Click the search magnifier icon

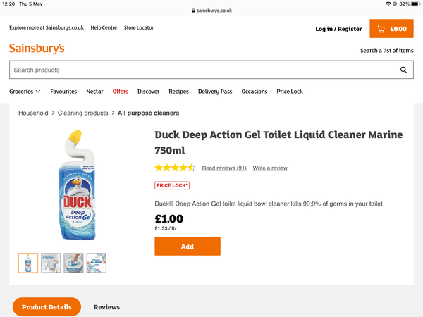tap(404, 70)
